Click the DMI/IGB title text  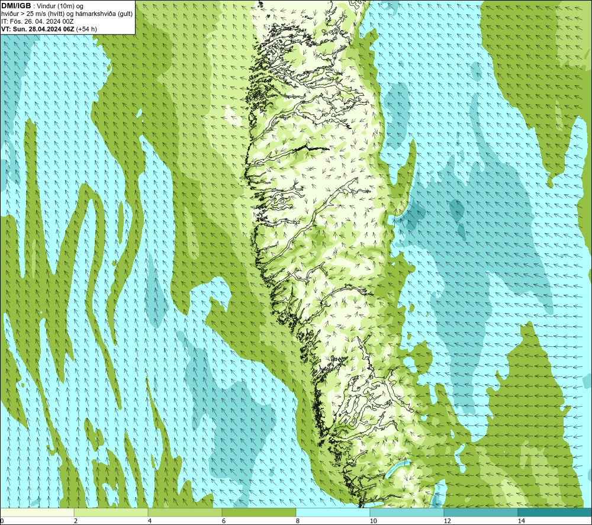tap(16, 6)
